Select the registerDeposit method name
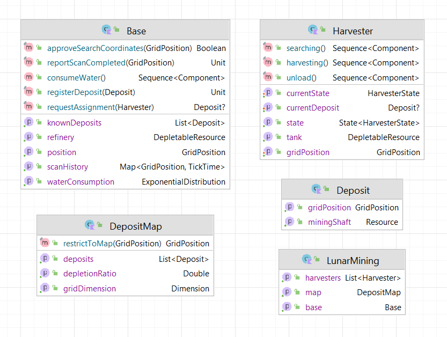Screen dimensions: 447x337 [75, 92]
